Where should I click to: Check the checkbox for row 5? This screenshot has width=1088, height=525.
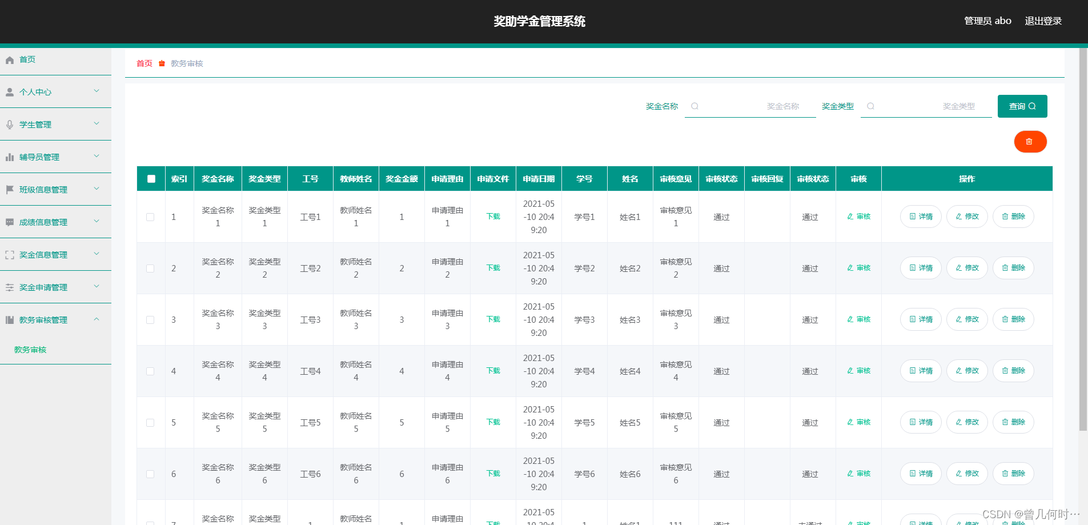(x=150, y=423)
